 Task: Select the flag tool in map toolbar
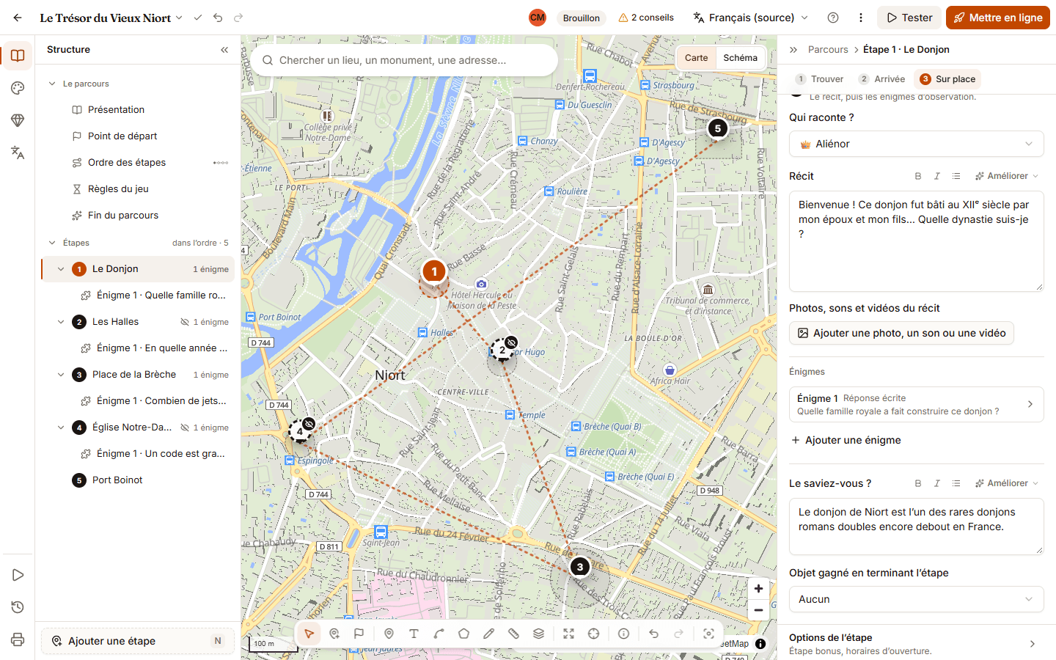[359, 634]
